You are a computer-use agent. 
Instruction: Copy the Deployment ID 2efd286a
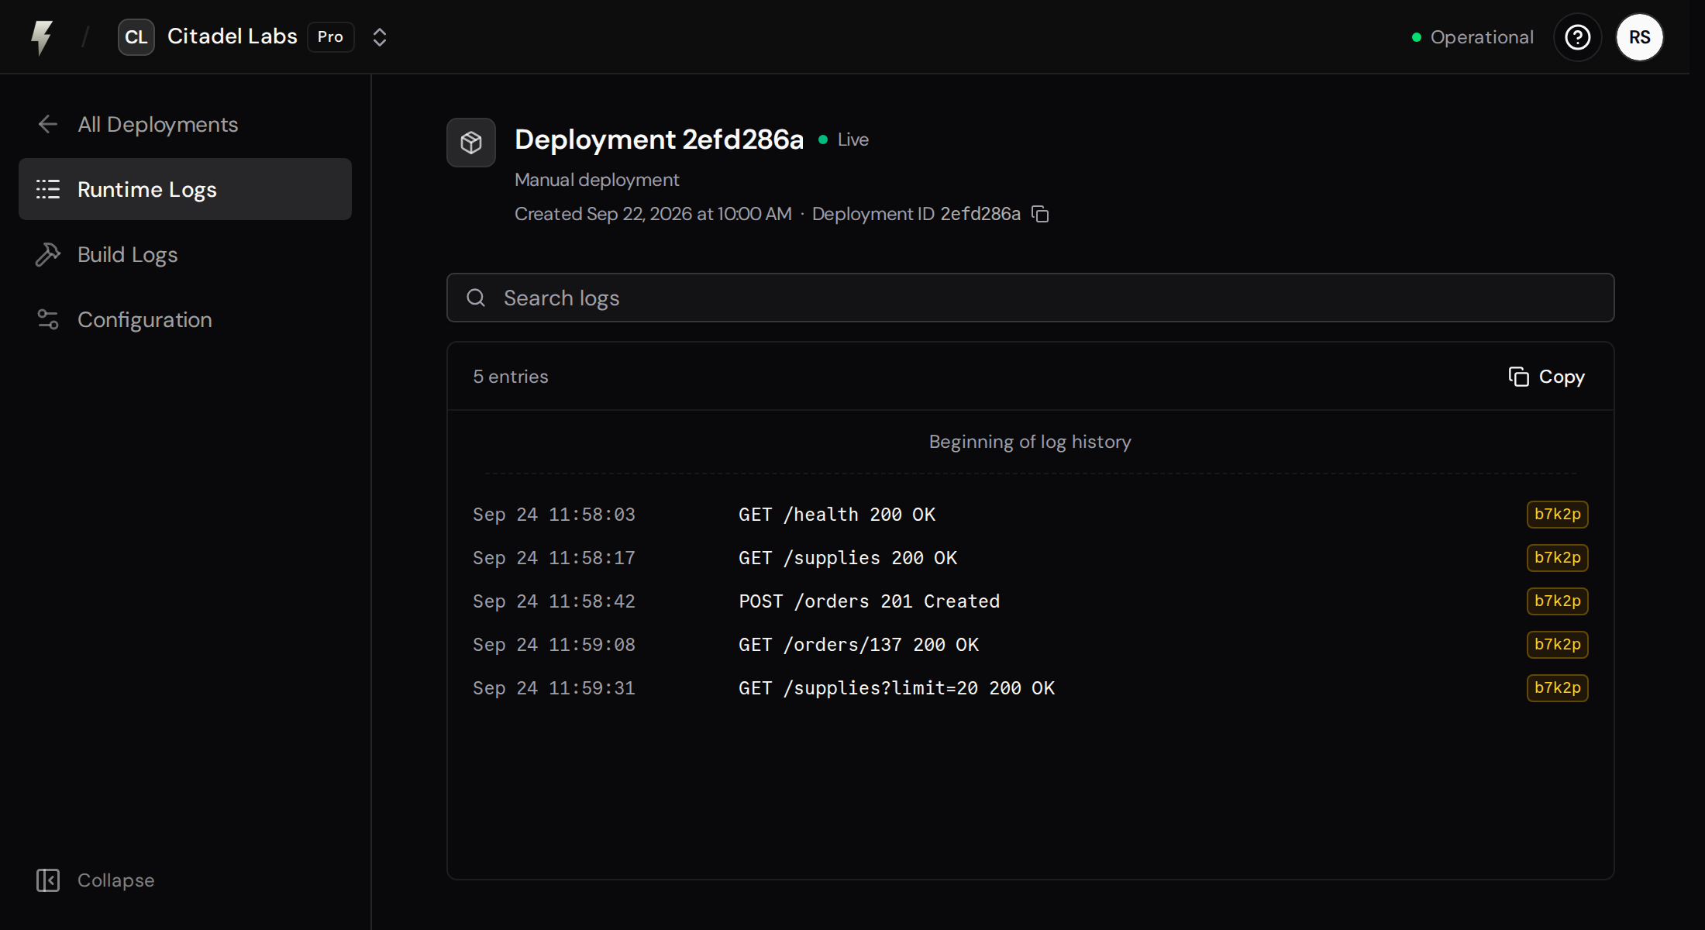1040,214
